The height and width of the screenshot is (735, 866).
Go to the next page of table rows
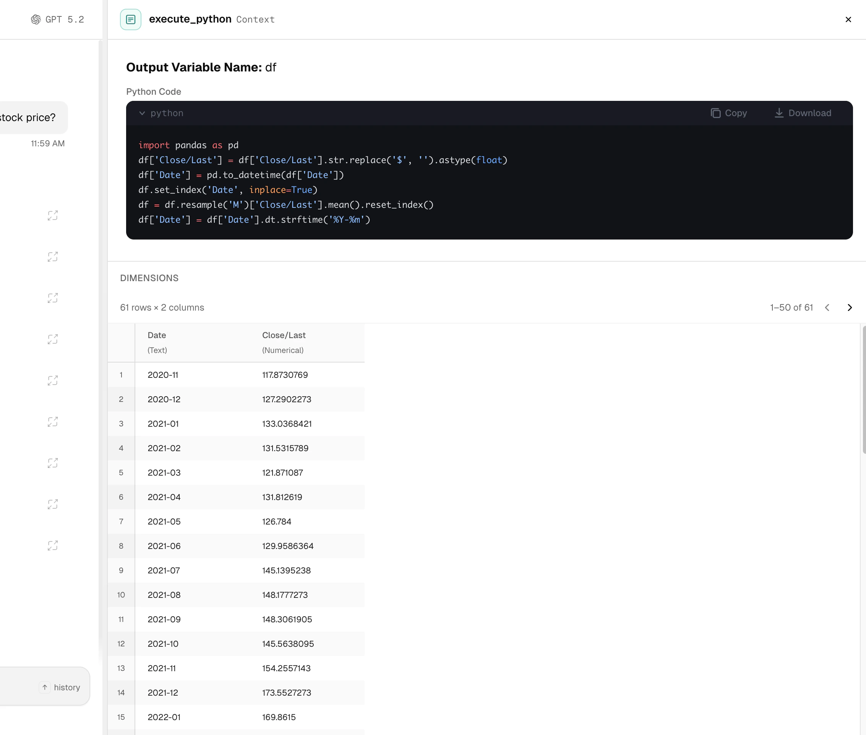coord(849,308)
